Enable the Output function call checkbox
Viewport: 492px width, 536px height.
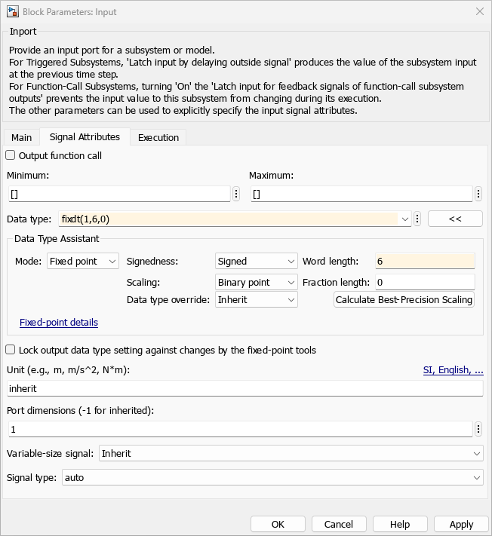(x=11, y=155)
